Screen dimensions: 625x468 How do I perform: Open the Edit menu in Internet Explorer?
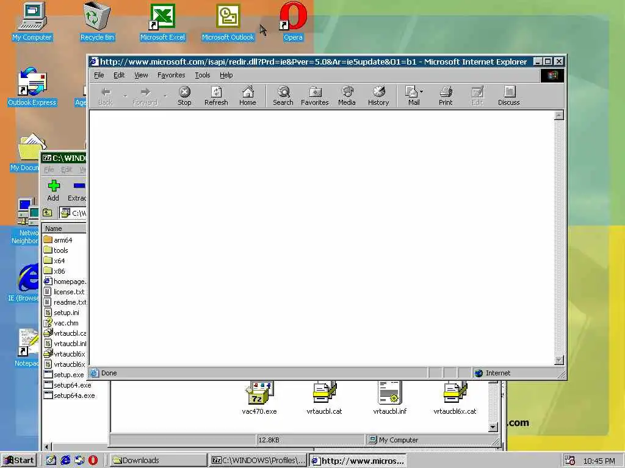click(x=119, y=75)
